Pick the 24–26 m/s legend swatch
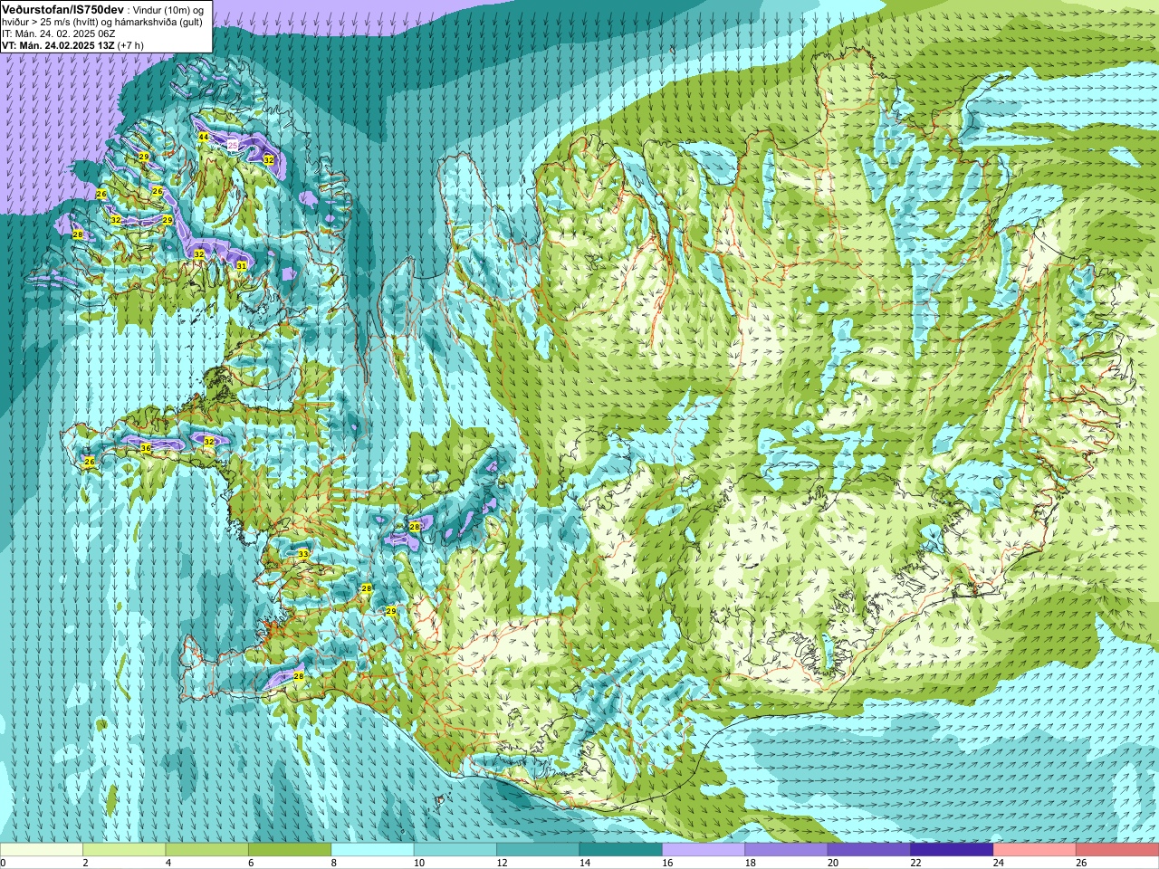Viewport: 1159px width, 869px height. [1034, 851]
